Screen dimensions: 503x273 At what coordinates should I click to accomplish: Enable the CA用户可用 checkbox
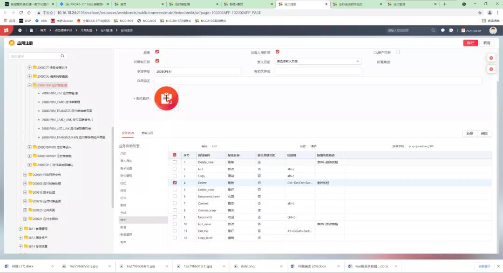point(398,52)
